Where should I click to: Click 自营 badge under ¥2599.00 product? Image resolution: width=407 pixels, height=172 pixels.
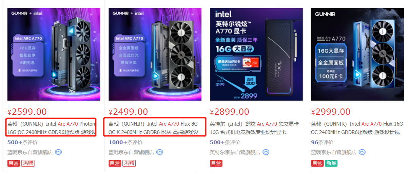14,163
